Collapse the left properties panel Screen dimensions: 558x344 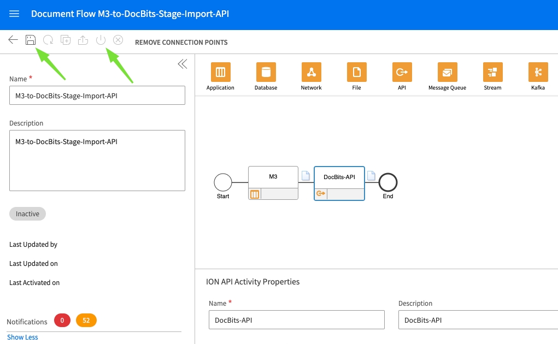182,64
